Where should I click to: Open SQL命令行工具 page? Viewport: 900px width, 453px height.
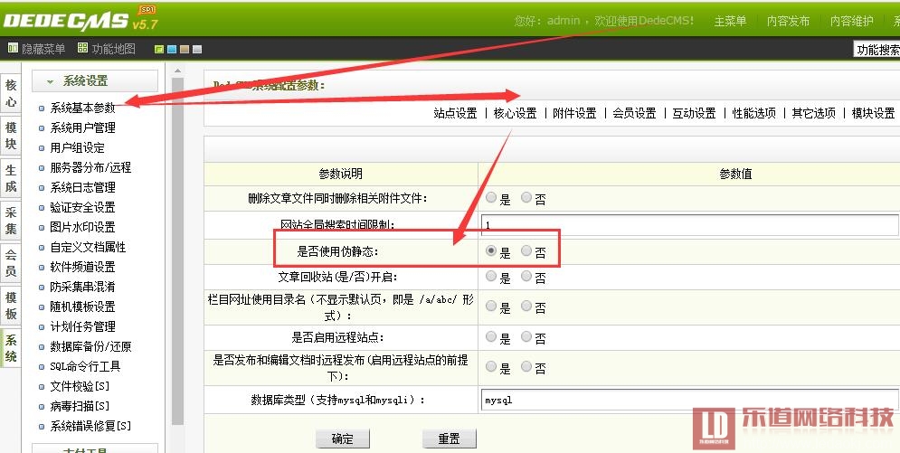[x=86, y=366]
